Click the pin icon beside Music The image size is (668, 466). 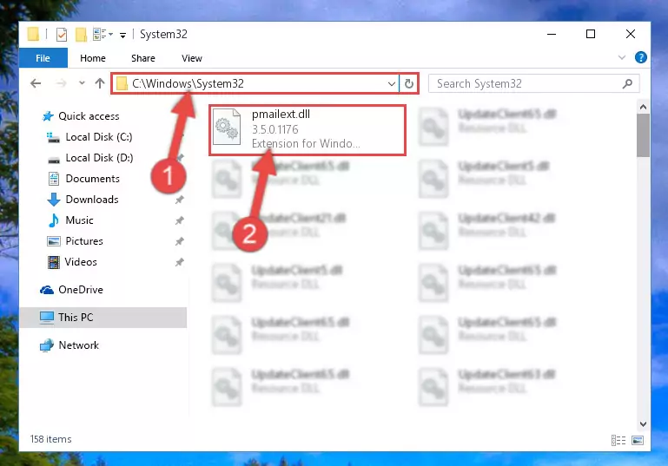pos(180,220)
